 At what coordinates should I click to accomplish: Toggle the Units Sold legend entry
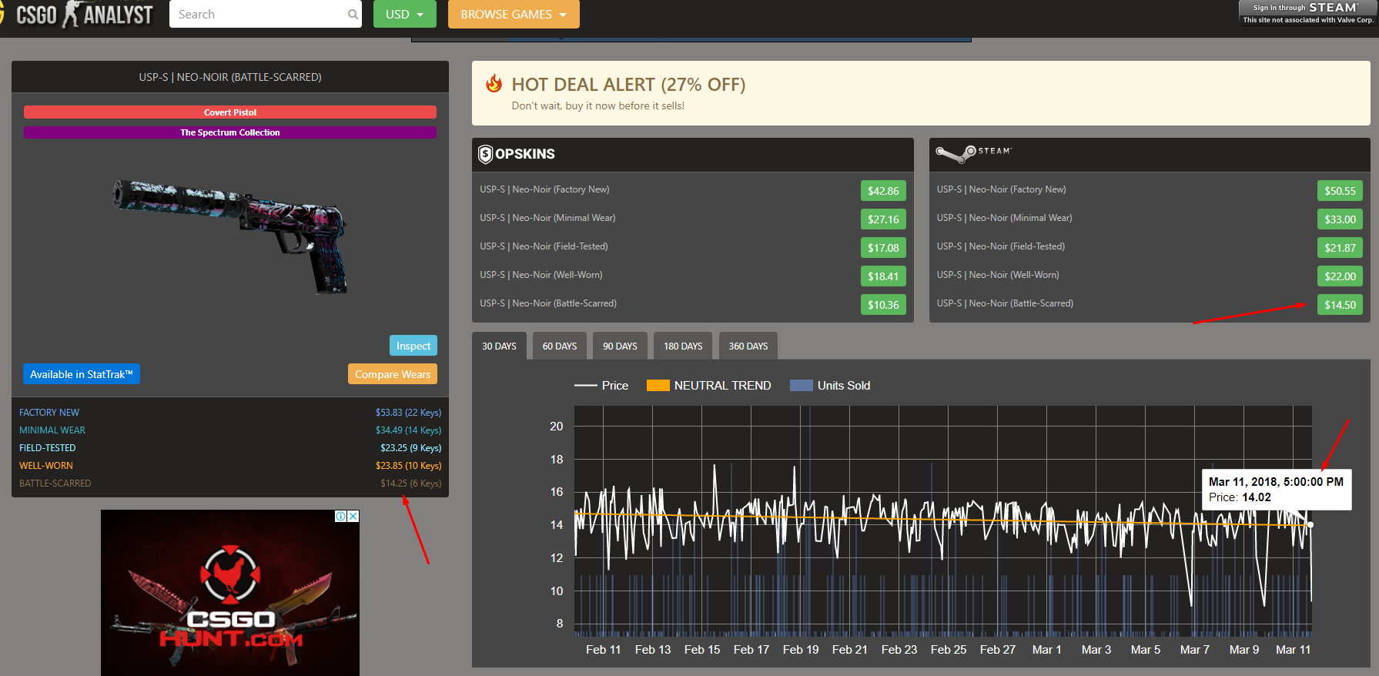pyautogui.click(x=830, y=386)
